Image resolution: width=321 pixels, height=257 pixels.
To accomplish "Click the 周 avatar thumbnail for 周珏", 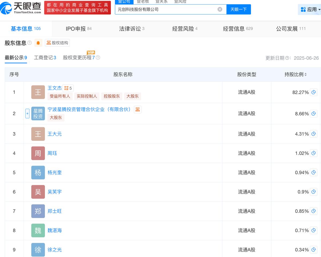I will pyautogui.click(x=38, y=153).
